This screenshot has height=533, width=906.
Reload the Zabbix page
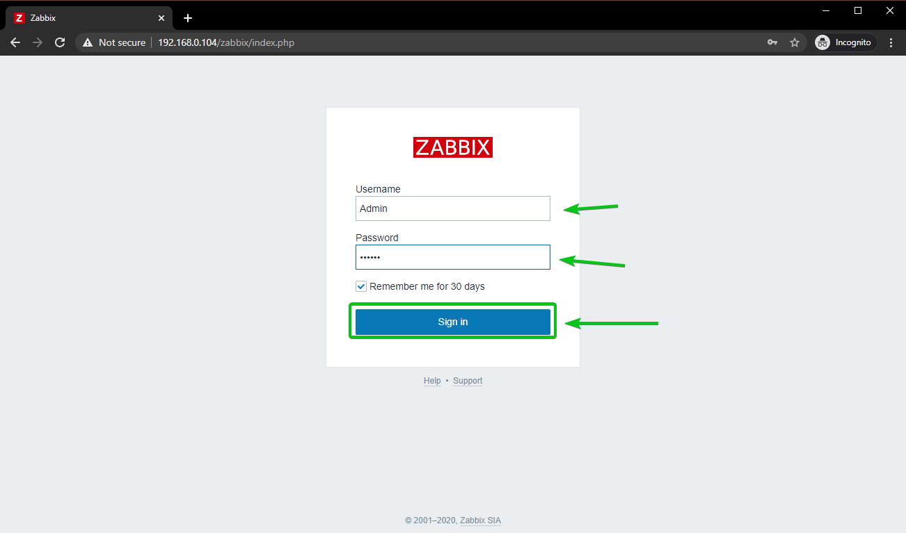coord(60,42)
